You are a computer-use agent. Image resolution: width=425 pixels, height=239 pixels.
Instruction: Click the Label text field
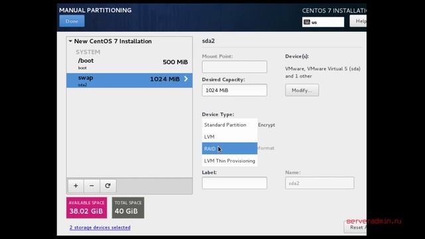(x=234, y=183)
